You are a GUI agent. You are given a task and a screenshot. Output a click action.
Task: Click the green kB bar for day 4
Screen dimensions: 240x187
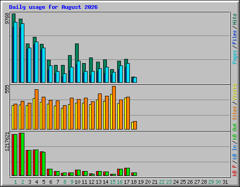point(37,163)
